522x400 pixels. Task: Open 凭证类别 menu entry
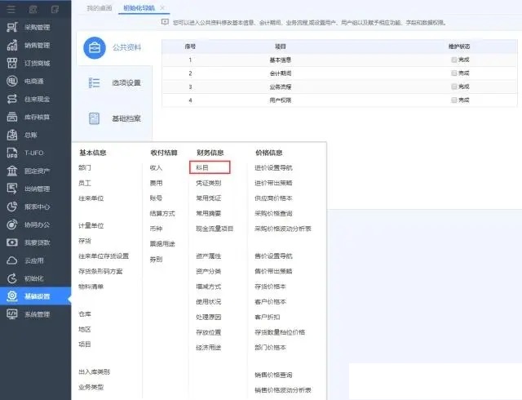click(209, 183)
